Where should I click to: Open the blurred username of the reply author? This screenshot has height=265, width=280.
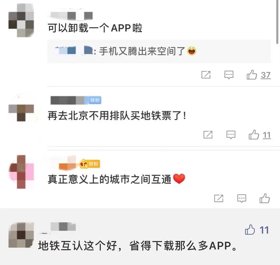pos(74,50)
